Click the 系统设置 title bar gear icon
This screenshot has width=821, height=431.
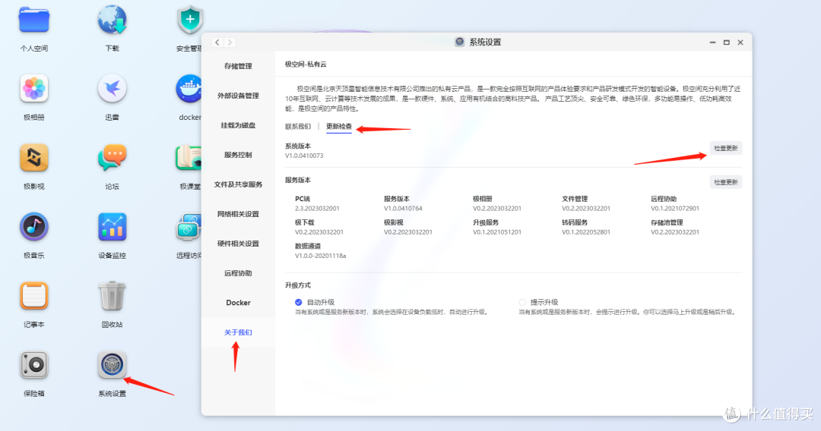(x=460, y=42)
